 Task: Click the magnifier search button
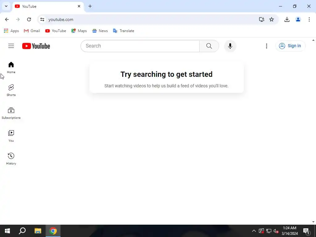pos(209,46)
